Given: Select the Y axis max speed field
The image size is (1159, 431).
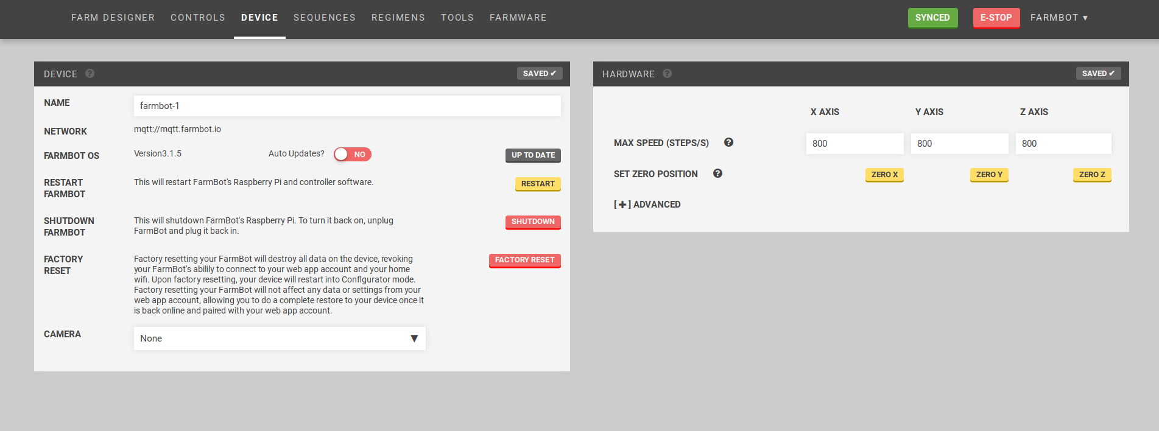Looking at the screenshot, I should click(x=959, y=144).
